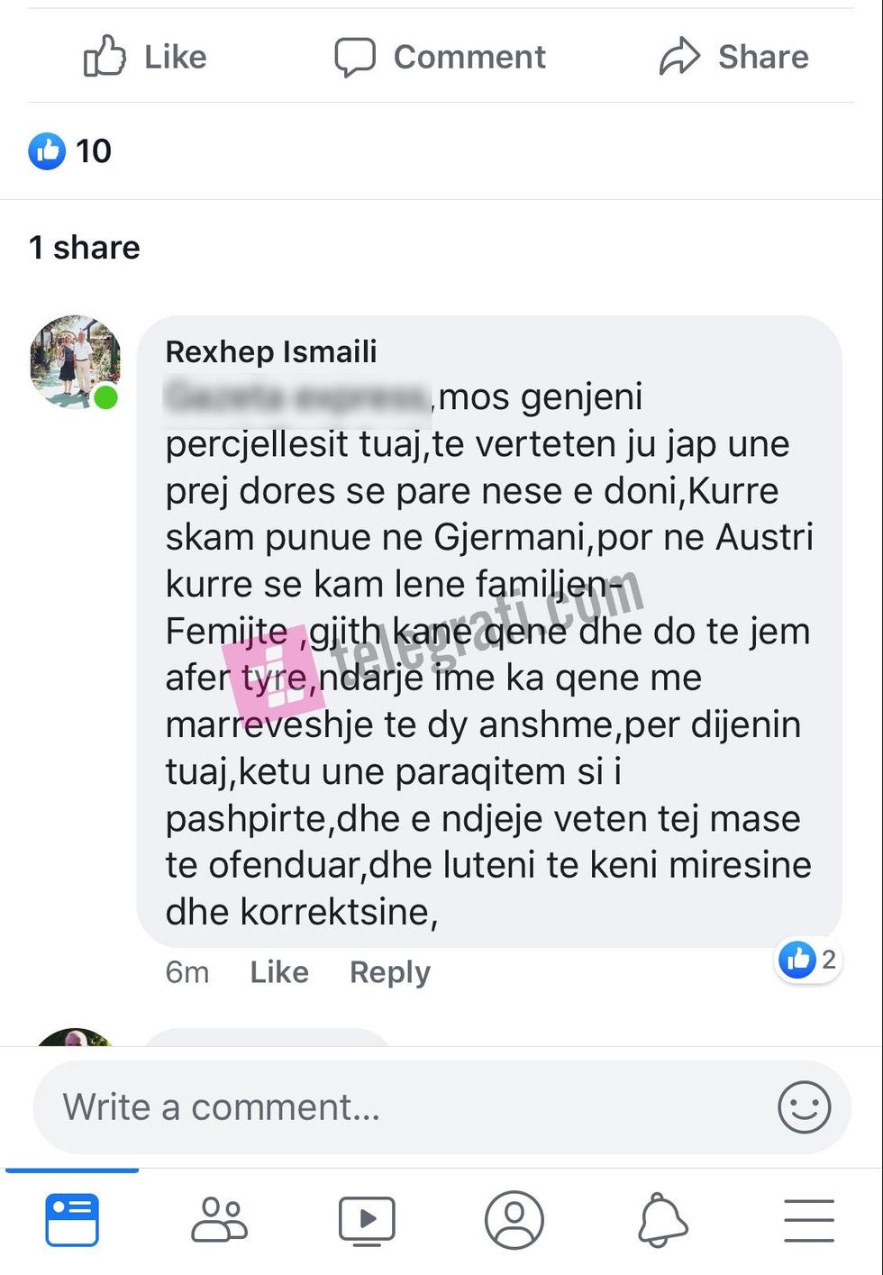
Task: Click the thumbs-up reaction icon showing 10
Action: click(48, 151)
